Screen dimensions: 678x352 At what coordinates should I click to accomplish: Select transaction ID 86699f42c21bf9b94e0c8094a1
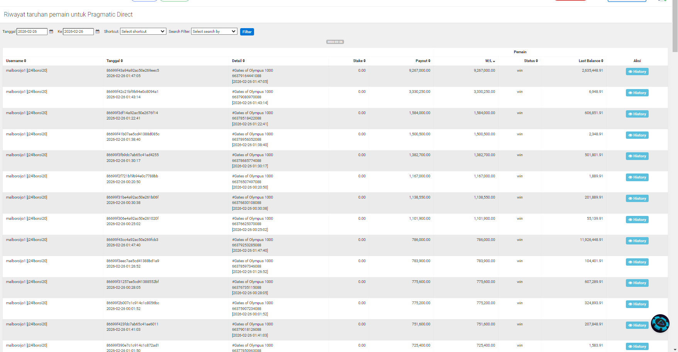[x=132, y=92]
